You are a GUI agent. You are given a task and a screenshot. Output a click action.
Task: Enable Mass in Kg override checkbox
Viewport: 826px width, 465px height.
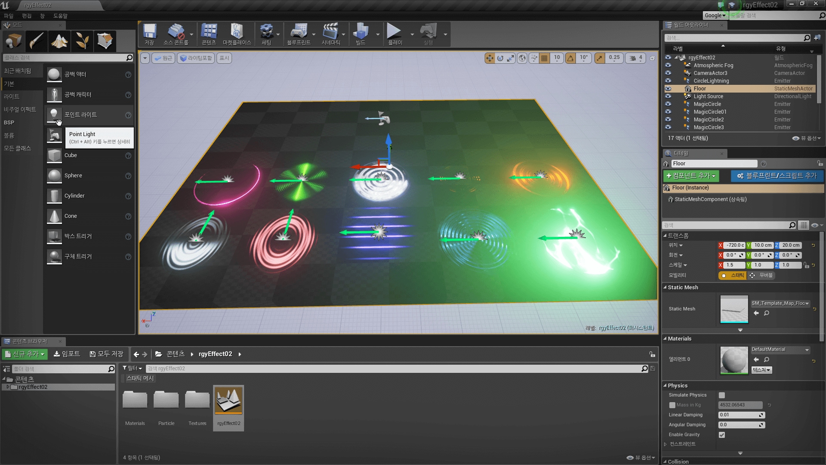click(672, 405)
